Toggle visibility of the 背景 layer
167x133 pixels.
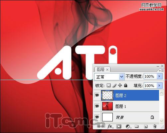pyautogui.click(x=97, y=117)
